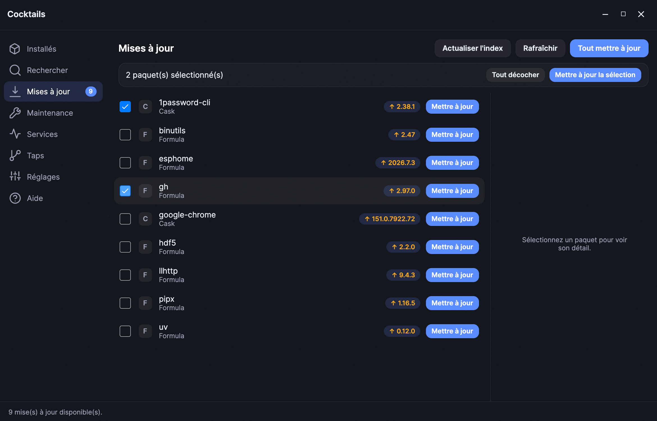Click the Taps branch icon
The height and width of the screenshot is (421, 657).
click(x=15, y=155)
